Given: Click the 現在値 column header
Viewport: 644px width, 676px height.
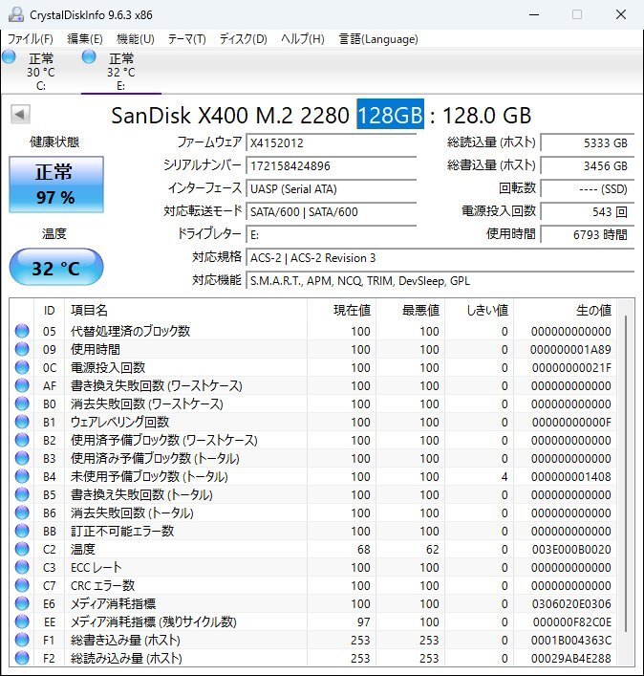Looking at the screenshot, I should click(341, 310).
